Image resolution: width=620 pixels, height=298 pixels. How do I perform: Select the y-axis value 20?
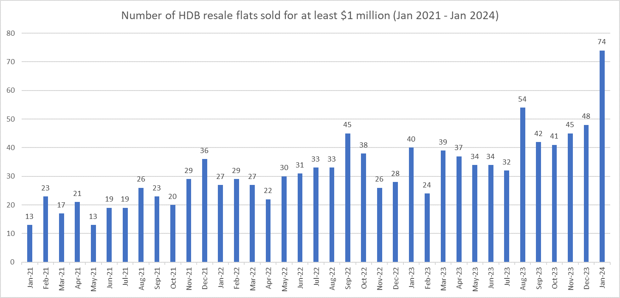[x=11, y=205]
